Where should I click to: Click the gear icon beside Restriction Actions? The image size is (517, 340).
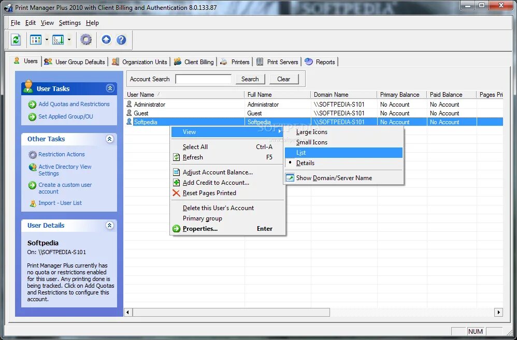click(32, 155)
